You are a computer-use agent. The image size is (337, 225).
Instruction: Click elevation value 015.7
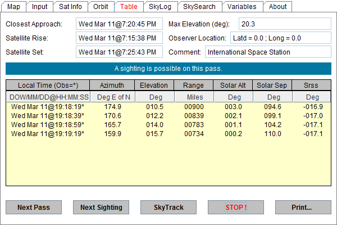tap(155, 134)
